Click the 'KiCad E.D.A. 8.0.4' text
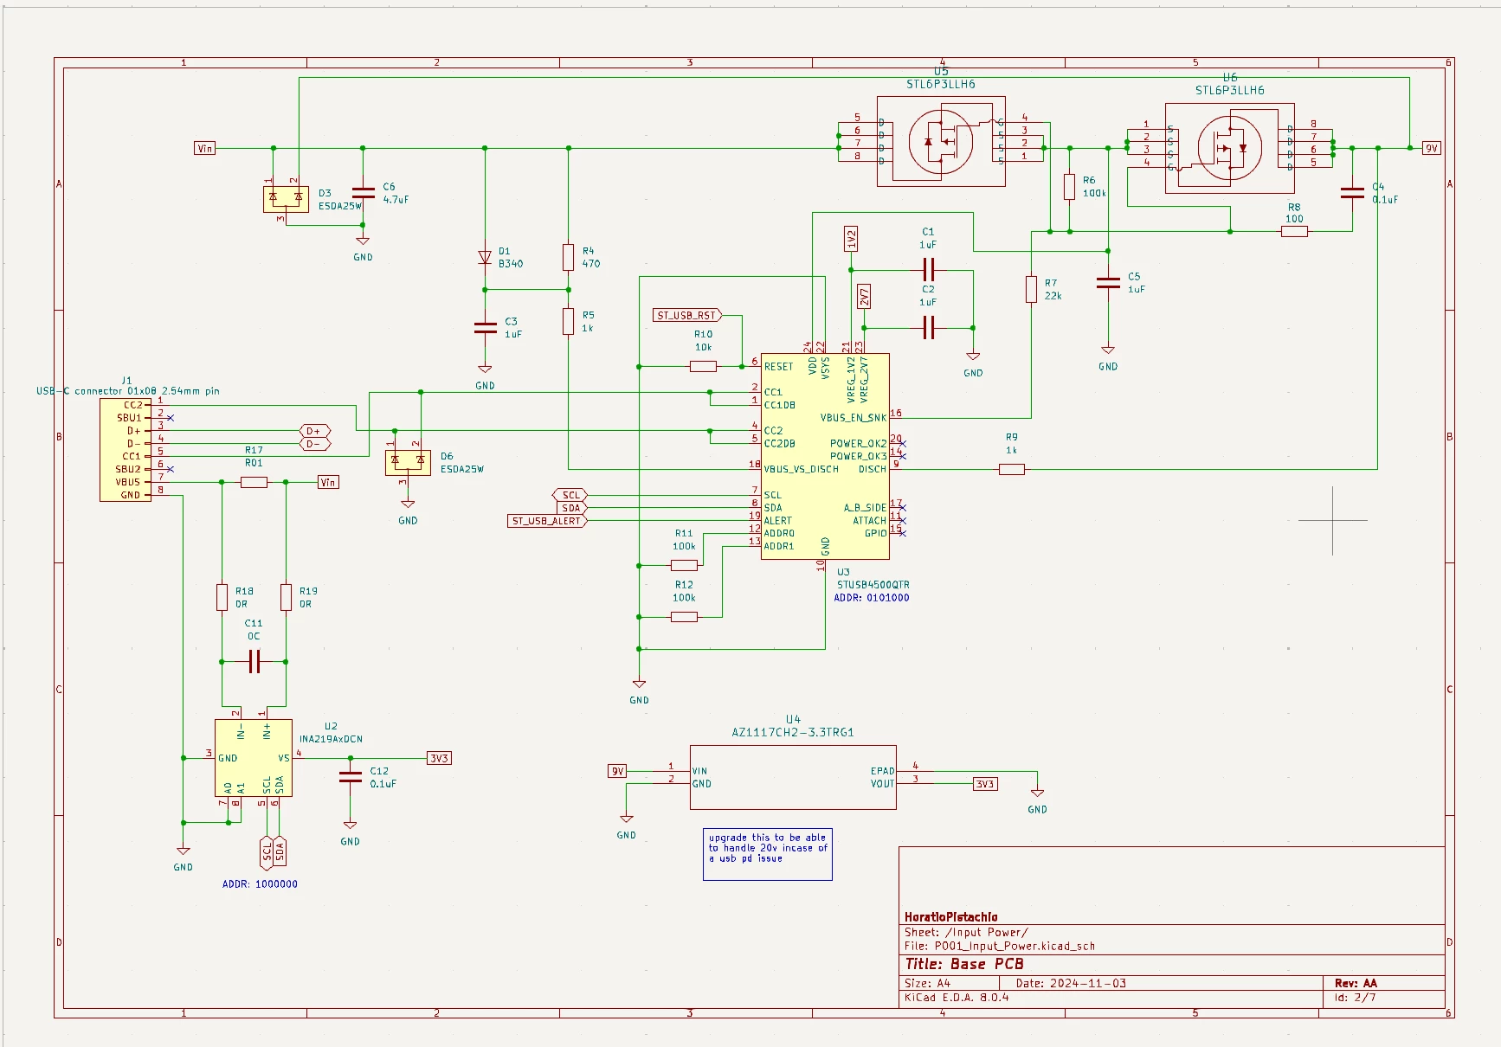The height and width of the screenshot is (1047, 1501). coord(957,997)
